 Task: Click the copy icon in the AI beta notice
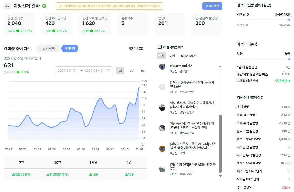coord(60,6)
